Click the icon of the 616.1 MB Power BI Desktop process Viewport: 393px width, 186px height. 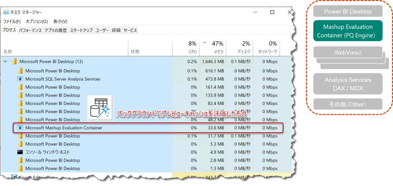click(20, 71)
